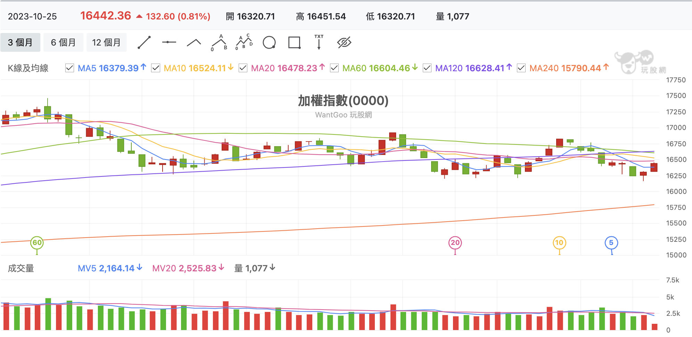This screenshot has height=337, width=692.
Task: Uncheck the MA5 moving average checkbox
Action: pyautogui.click(x=69, y=68)
